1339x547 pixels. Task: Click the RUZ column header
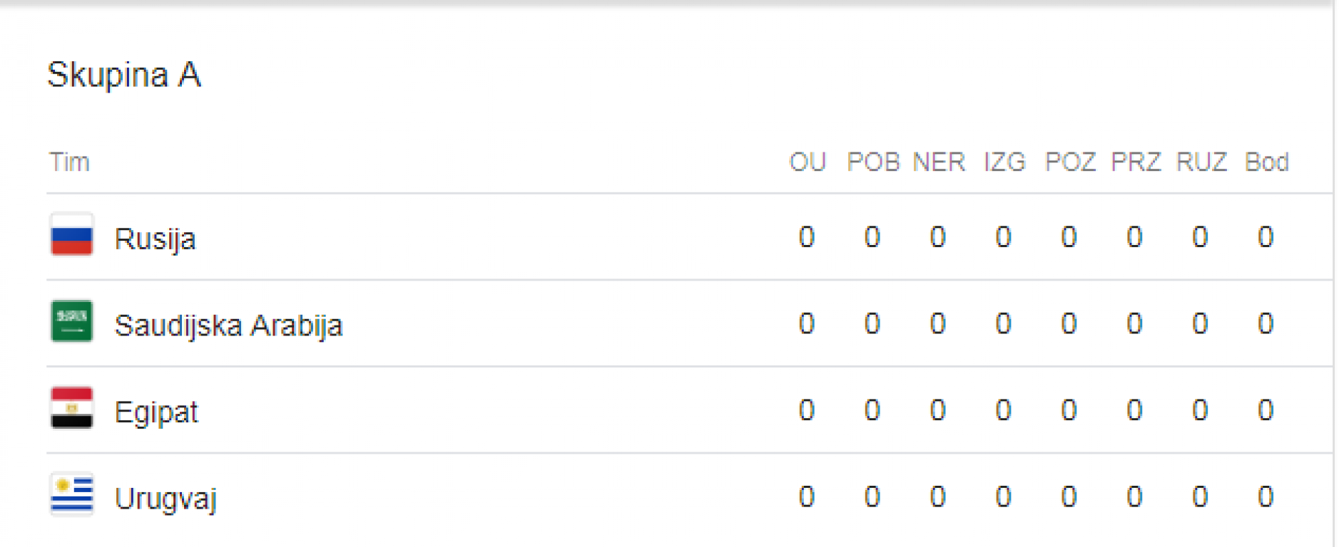[x=1201, y=162]
